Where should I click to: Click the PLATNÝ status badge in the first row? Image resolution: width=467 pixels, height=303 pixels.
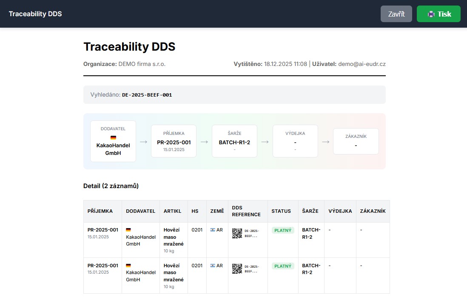click(283, 230)
